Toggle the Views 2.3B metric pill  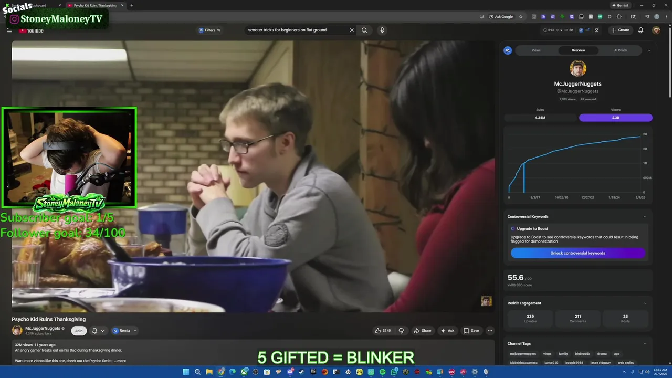(616, 118)
